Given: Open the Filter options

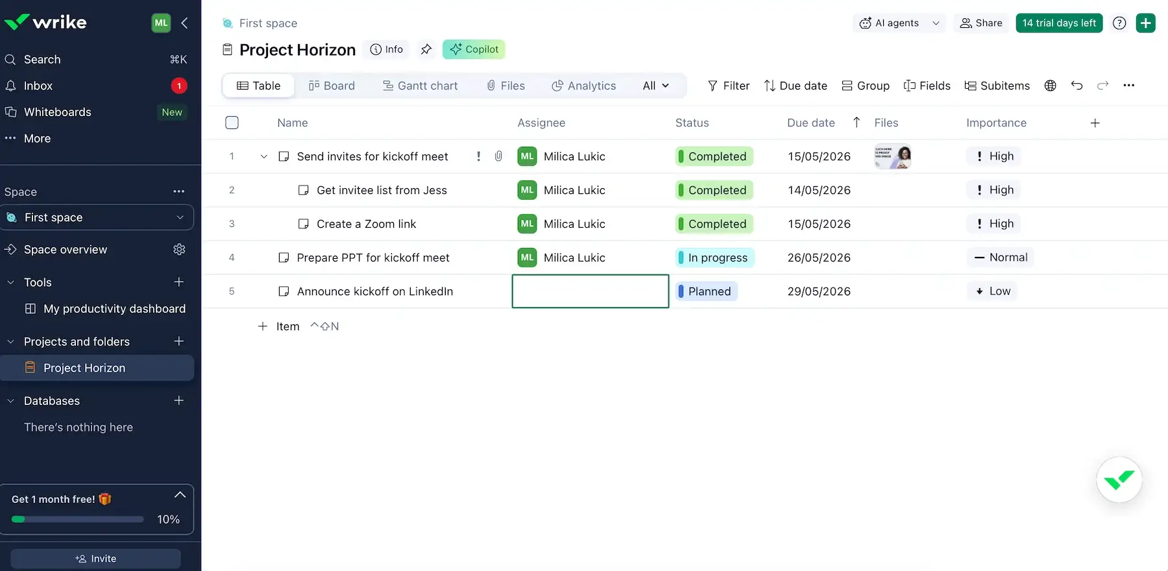Looking at the screenshot, I should pyautogui.click(x=728, y=86).
